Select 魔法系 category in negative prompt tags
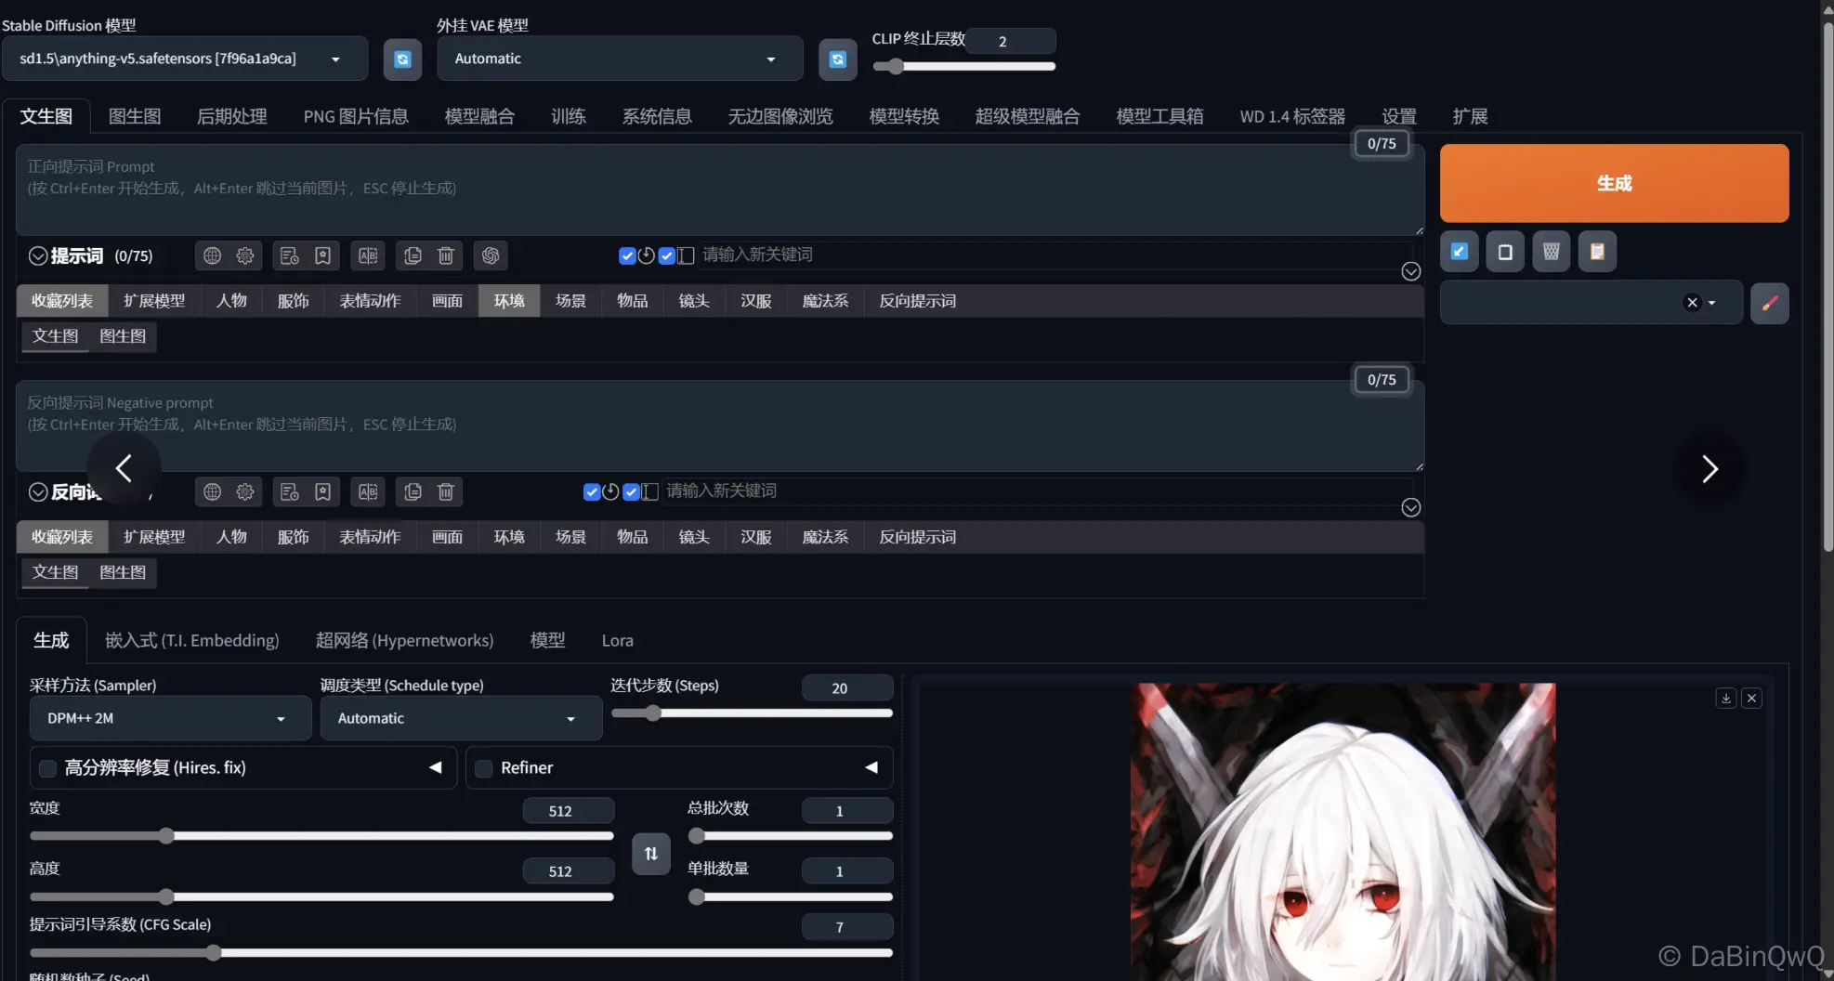This screenshot has width=1834, height=981. pos(825,537)
